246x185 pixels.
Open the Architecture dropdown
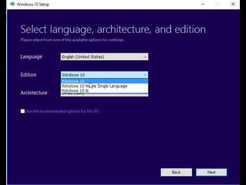pyautogui.click(x=105, y=95)
